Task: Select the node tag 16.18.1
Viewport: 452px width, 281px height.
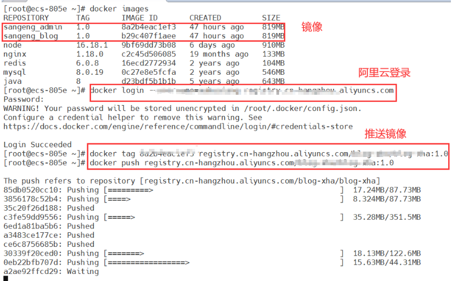Action: [92, 45]
